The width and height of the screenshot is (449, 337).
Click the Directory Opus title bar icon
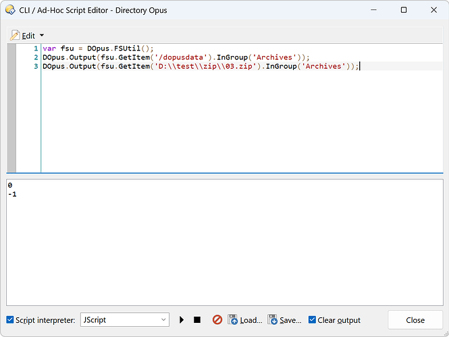point(10,10)
